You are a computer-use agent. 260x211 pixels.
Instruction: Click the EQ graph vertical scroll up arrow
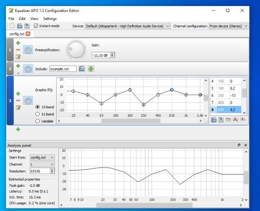click(206, 81)
